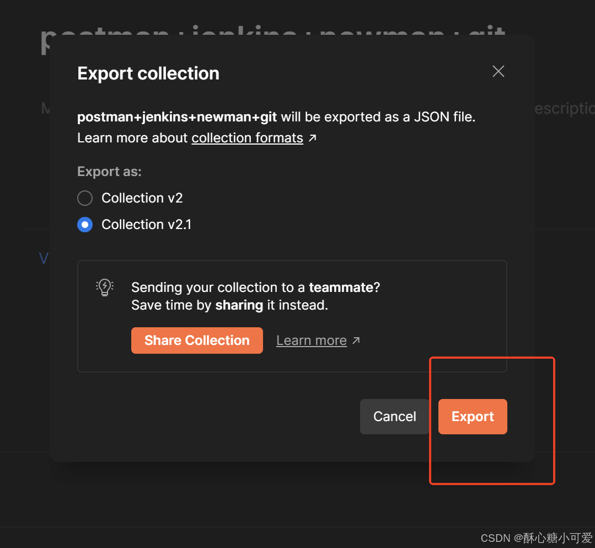This screenshot has height=548, width=595.
Task: Confirm export with the Export button
Action: point(473,417)
